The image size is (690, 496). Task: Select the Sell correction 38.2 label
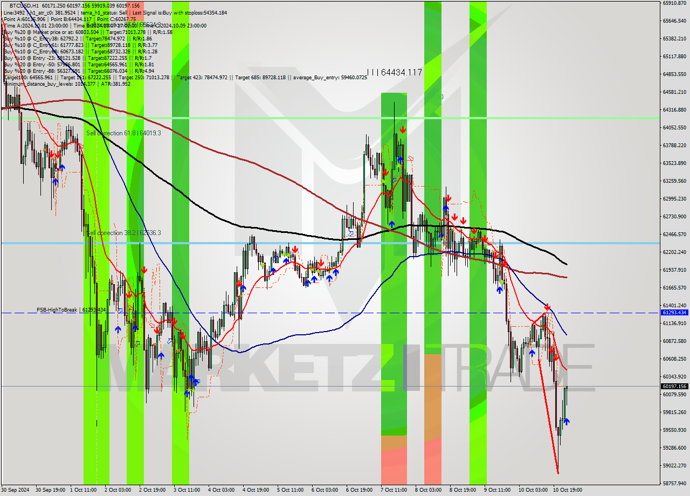point(123,233)
